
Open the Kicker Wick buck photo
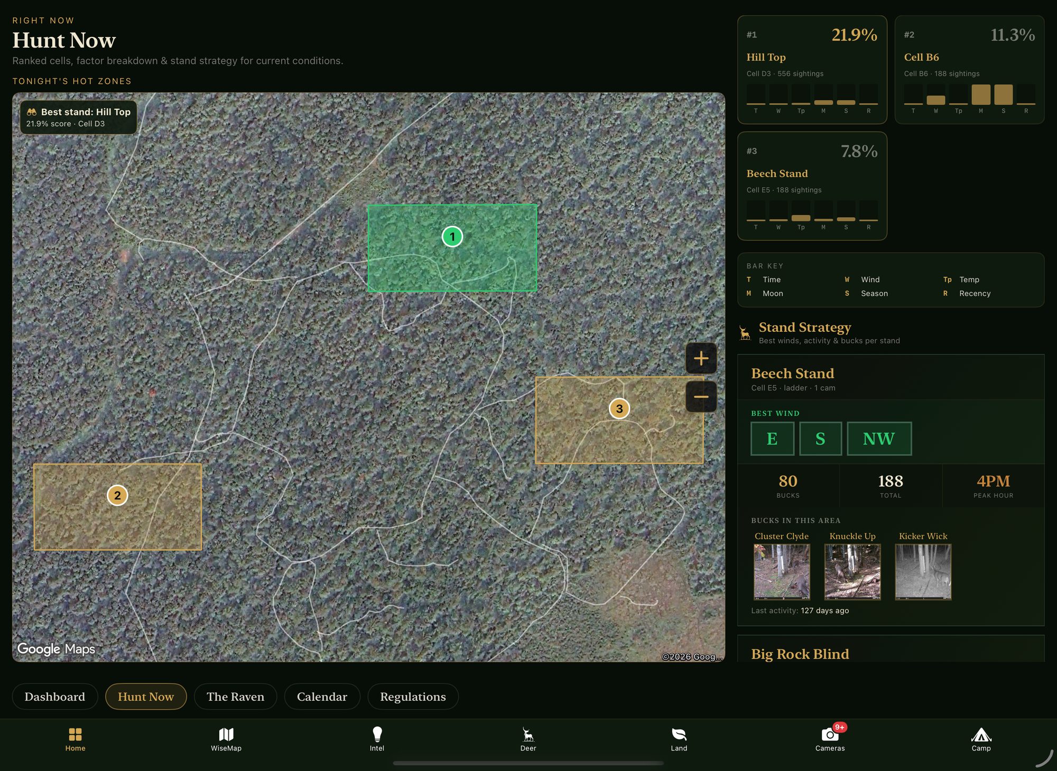pos(923,572)
